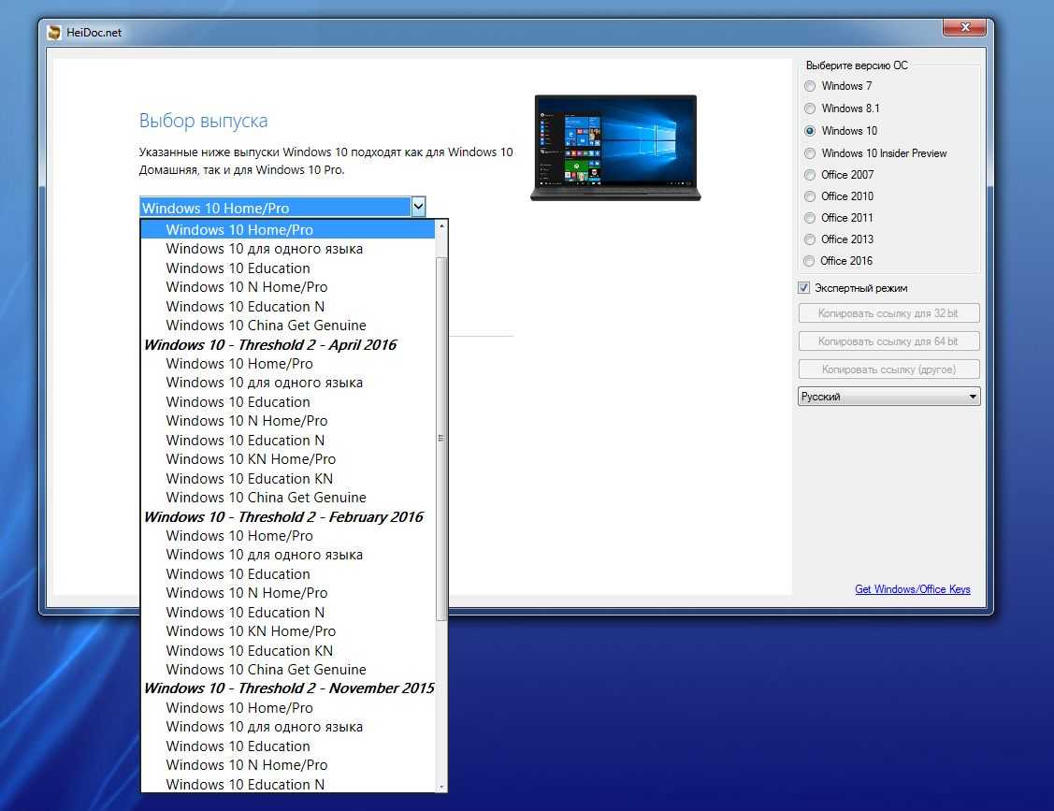Click the edition list vertical scrollbar thumb
Screen dimensions: 1054x811
coord(441,438)
